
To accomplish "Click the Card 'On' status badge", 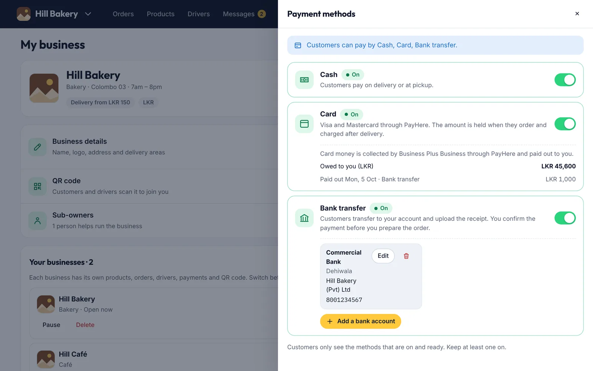I will tap(351, 114).
